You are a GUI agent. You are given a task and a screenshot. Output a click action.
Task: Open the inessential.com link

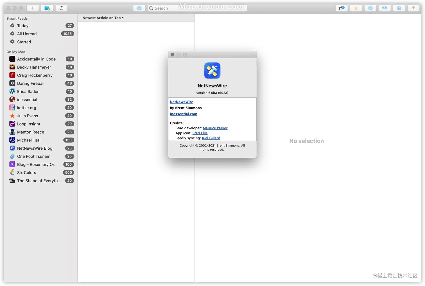click(x=184, y=114)
